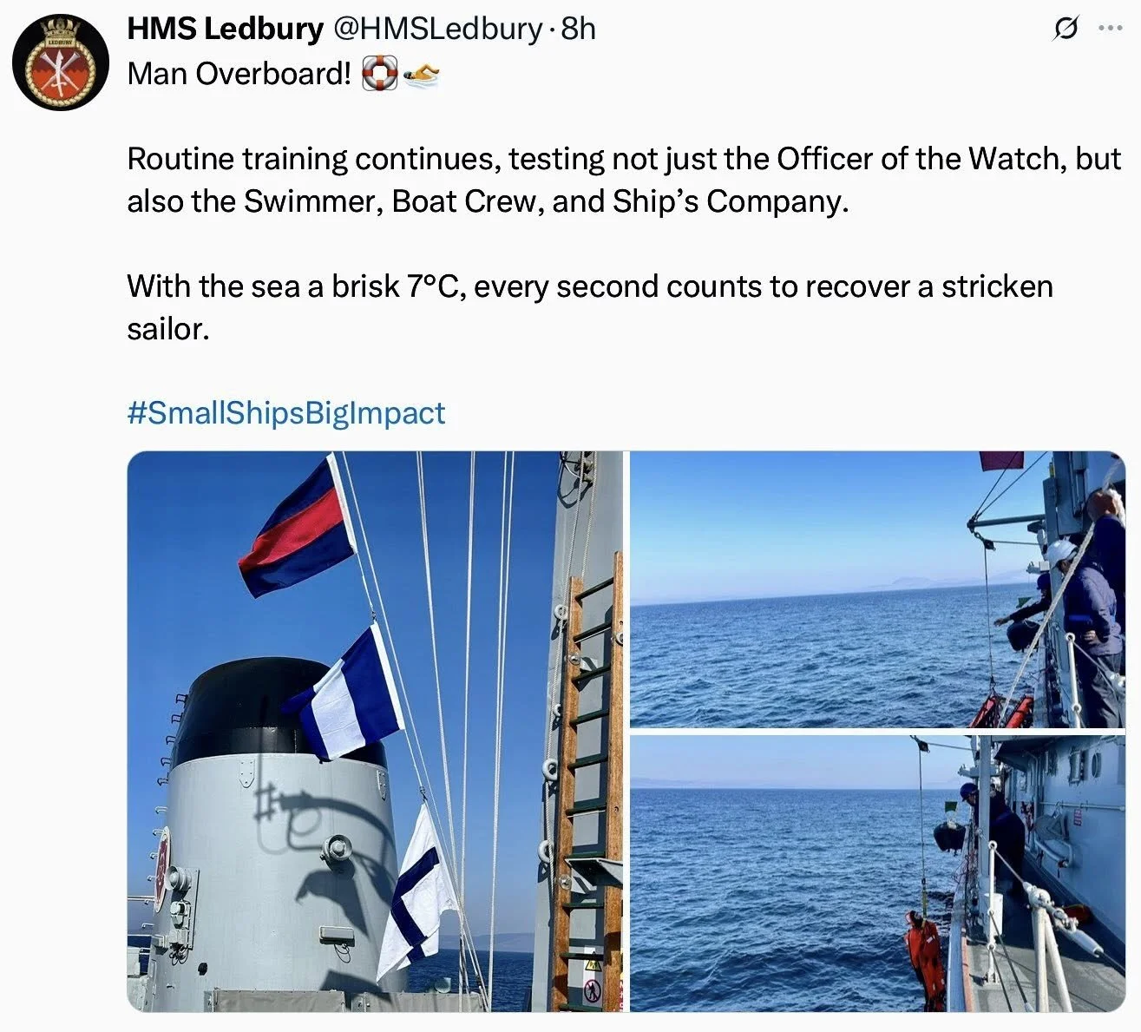This screenshot has width=1141, height=1032.
Task: Open the three-dot more options menu
Action: click(x=1110, y=29)
